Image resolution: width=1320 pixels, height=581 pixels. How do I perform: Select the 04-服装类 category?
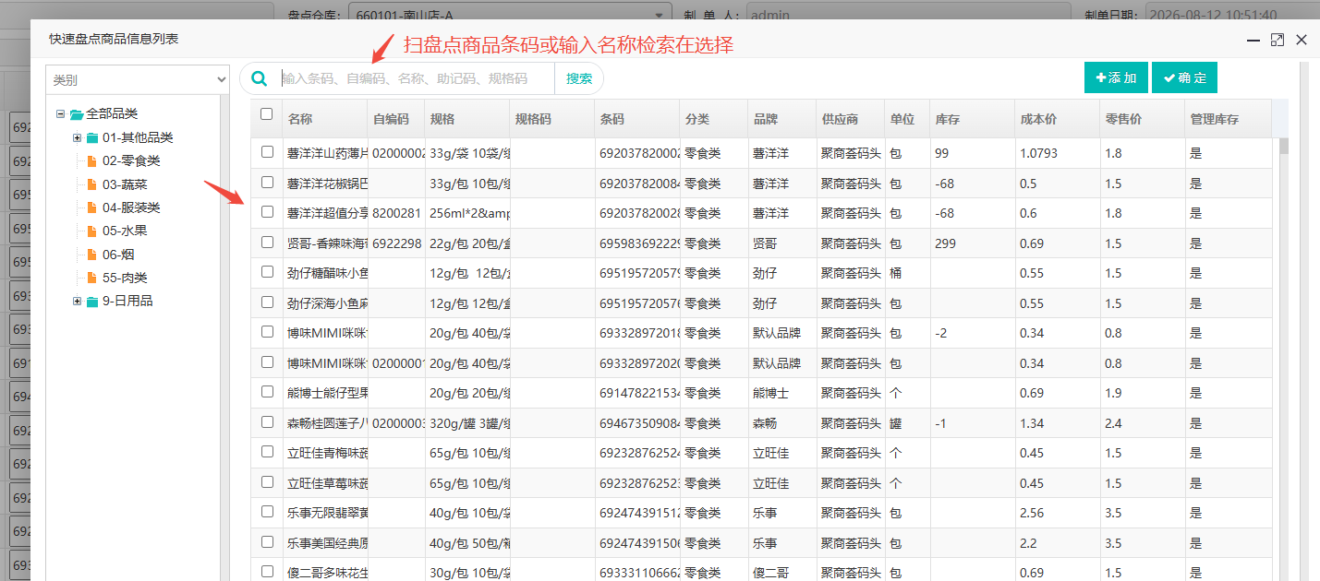(x=131, y=207)
